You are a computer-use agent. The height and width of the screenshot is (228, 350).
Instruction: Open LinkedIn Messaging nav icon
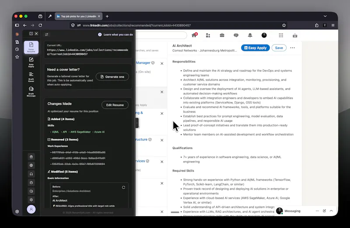[236, 35]
